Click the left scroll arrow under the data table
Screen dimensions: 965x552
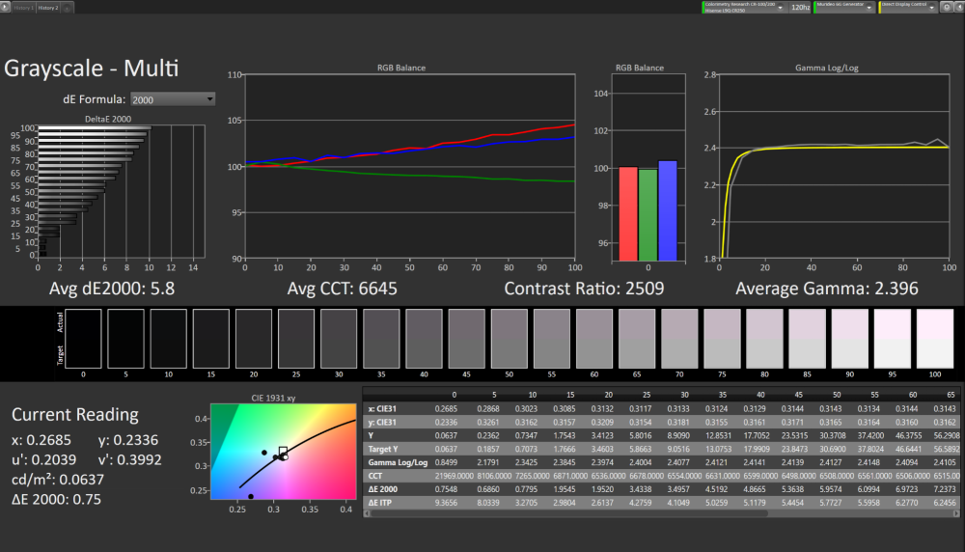click(x=368, y=513)
